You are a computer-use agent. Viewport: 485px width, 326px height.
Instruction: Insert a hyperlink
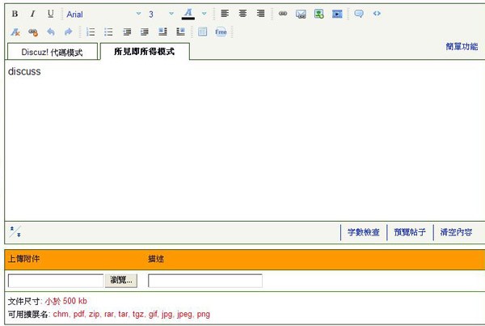[x=283, y=14]
